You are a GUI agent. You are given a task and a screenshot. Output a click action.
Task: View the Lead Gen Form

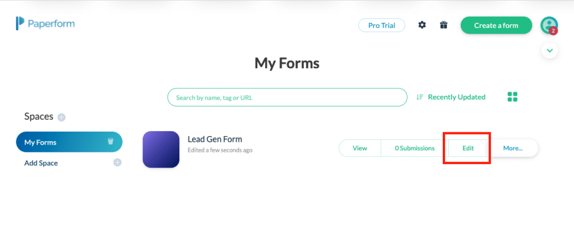pyautogui.click(x=360, y=148)
